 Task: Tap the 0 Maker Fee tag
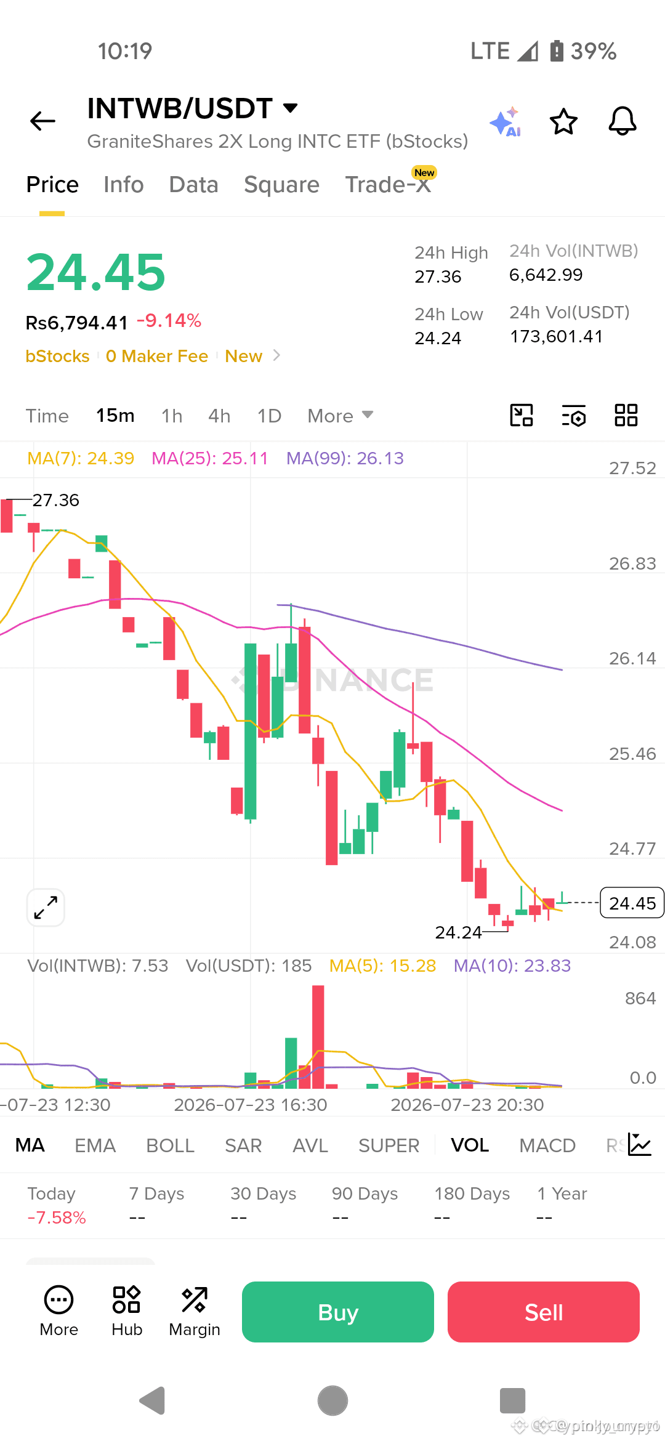pos(157,356)
